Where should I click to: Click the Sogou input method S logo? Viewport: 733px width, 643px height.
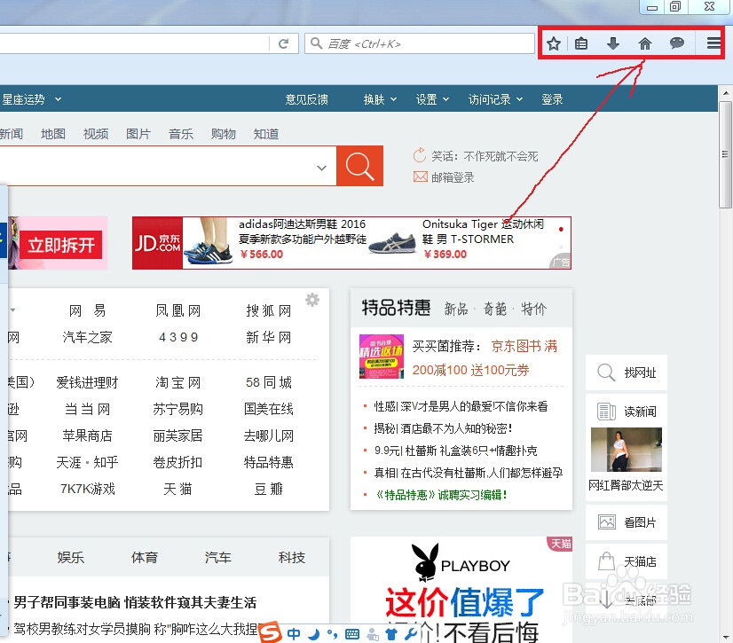pos(270,632)
